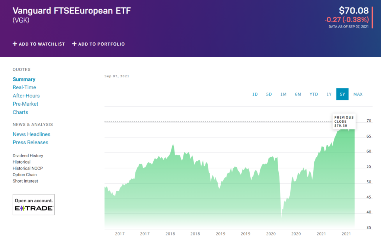Open News Headlines

tap(31, 134)
